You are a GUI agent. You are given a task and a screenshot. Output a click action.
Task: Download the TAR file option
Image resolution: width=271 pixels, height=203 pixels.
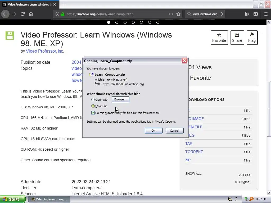189,144
